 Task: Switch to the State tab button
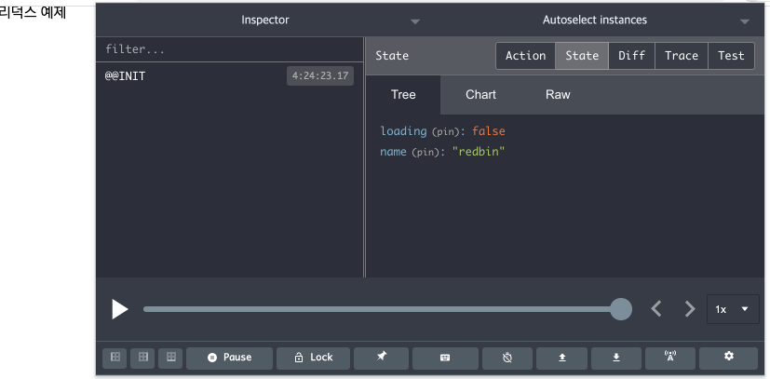click(x=582, y=56)
